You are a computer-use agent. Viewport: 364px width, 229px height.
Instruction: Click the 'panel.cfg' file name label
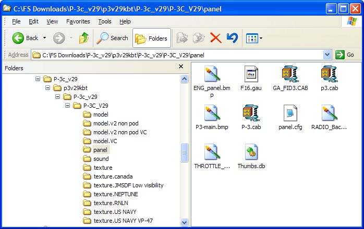pyautogui.click(x=290, y=127)
